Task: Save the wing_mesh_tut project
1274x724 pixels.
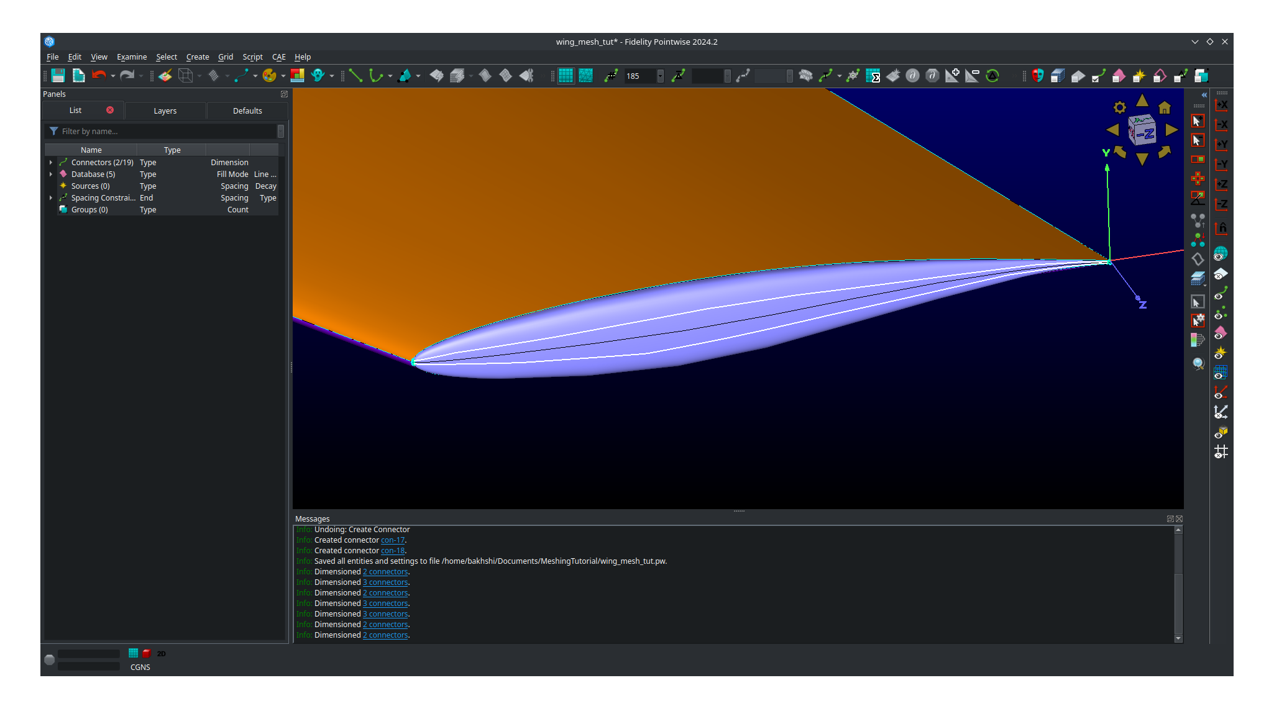Action: tap(58, 76)
